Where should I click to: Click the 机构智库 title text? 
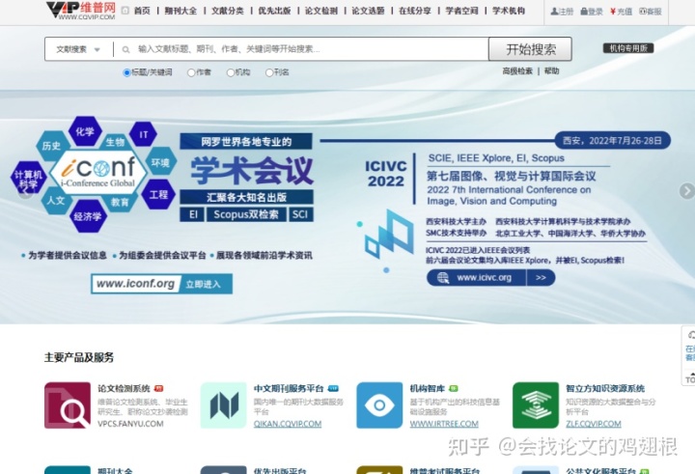tap(428, 389)
